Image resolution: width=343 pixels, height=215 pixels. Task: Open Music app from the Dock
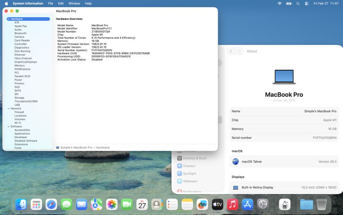pos(233,204)
